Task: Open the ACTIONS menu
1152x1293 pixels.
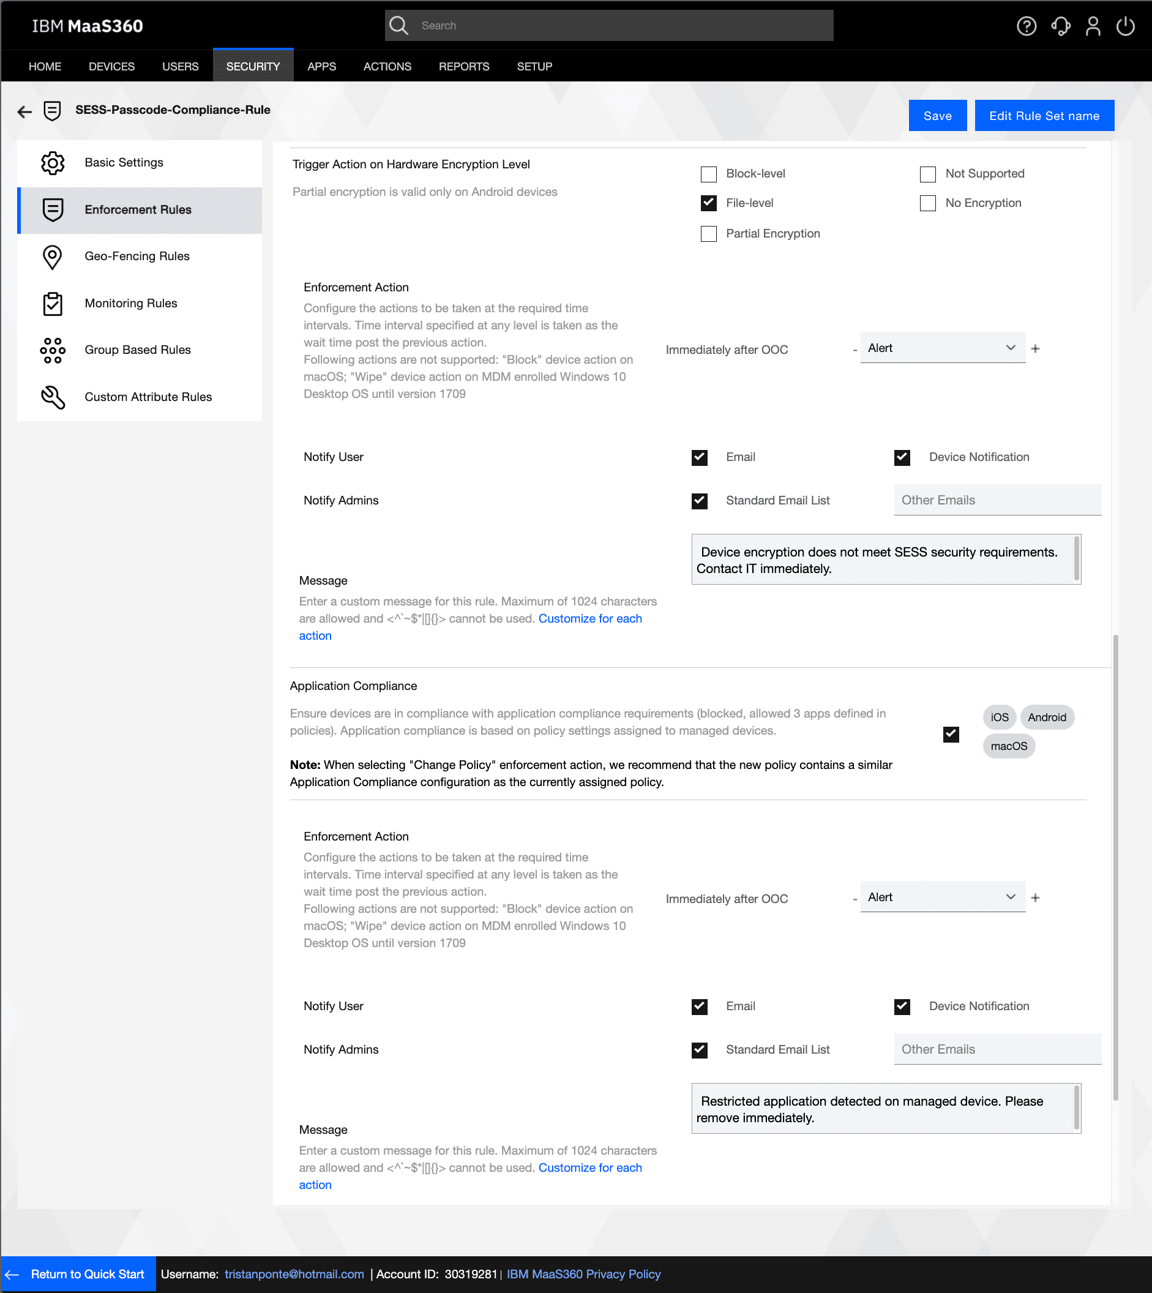Action: point(387,67)
